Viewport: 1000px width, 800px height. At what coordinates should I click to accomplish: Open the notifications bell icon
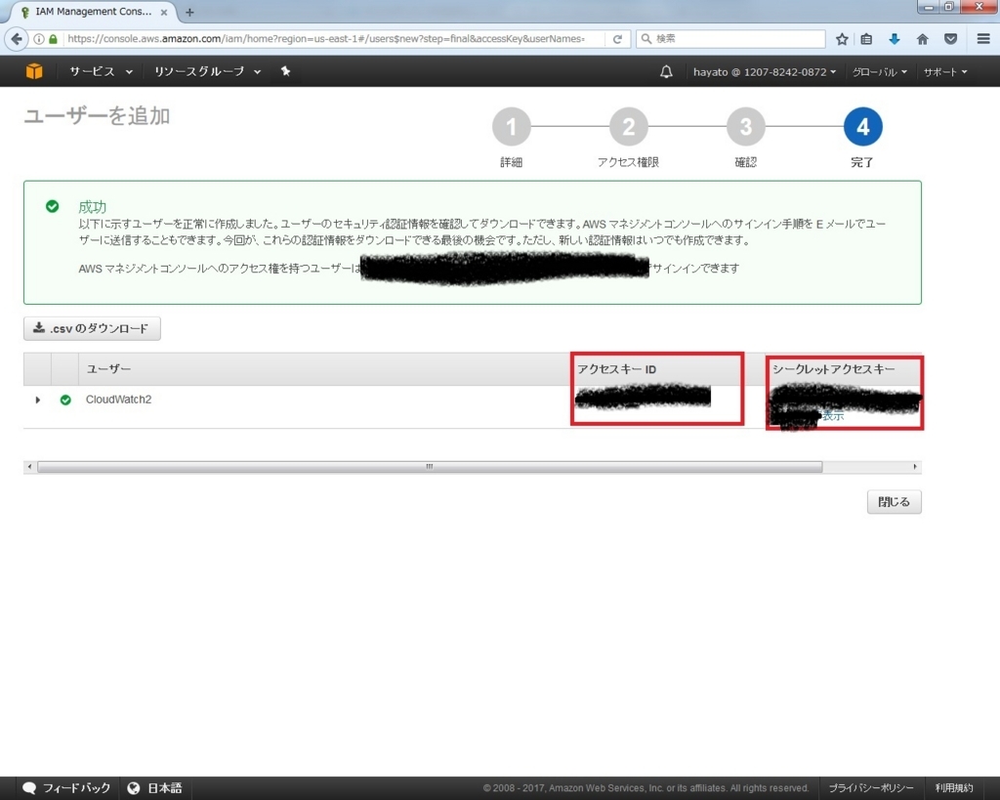tap(666, 71)
